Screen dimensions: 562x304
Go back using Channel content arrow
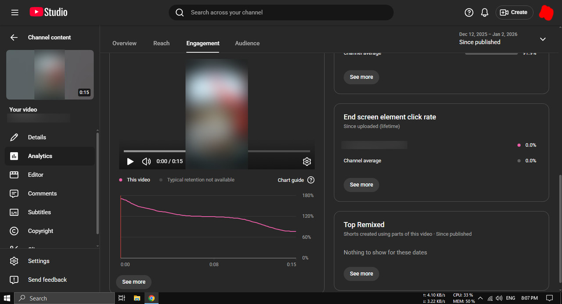click(x=14, y=37)
